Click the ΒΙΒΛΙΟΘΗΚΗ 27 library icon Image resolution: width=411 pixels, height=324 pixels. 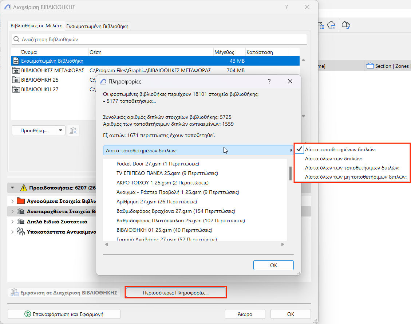coord(16,89)
